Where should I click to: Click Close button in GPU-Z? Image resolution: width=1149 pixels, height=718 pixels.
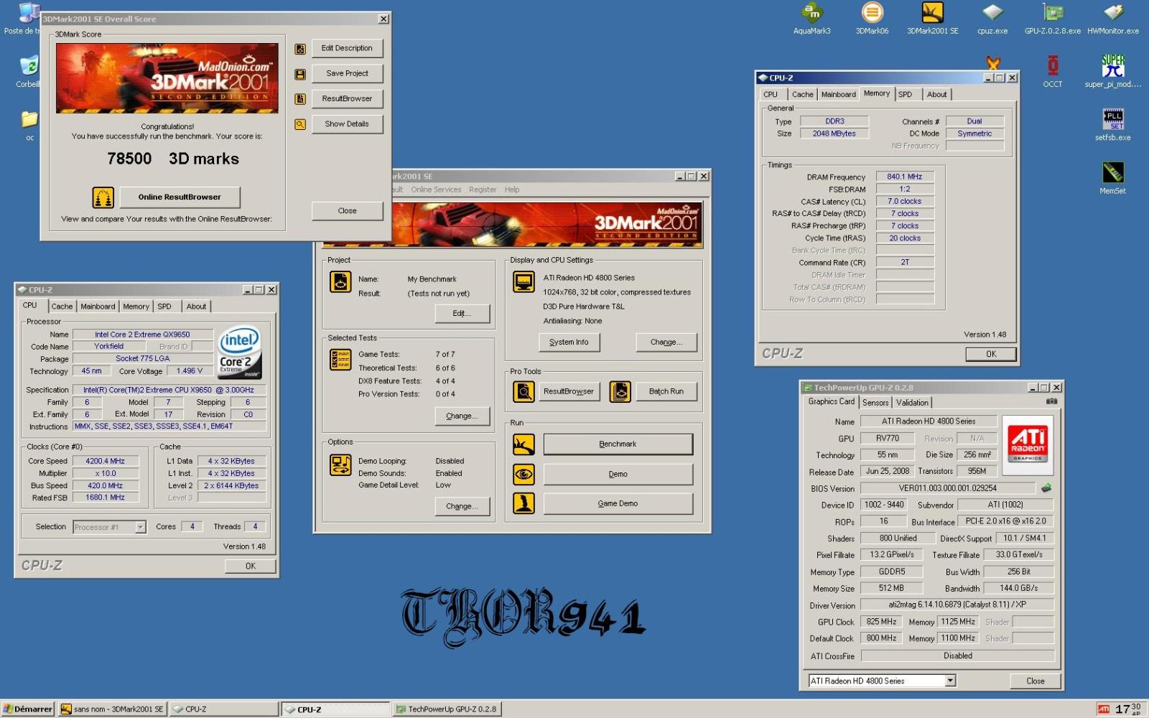pyautogui.click(x=1036, y=681)
